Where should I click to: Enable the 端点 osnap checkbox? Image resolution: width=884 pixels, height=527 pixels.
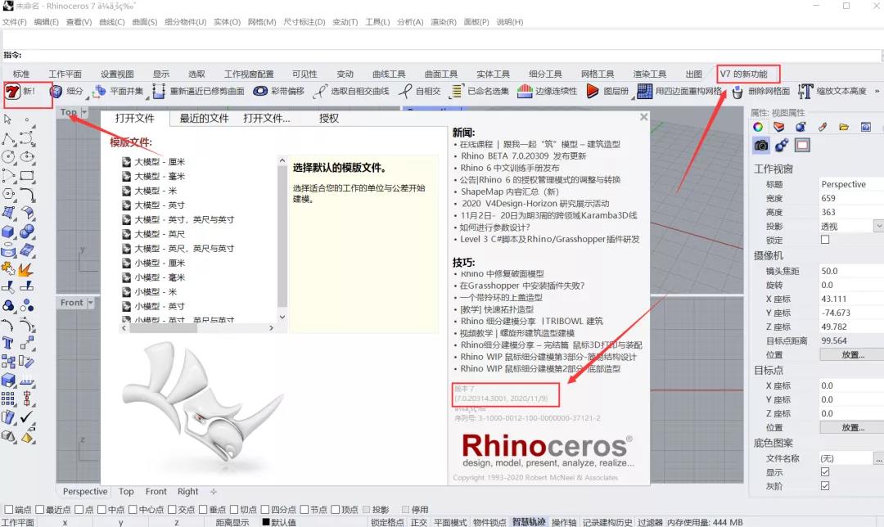[8, 510]
